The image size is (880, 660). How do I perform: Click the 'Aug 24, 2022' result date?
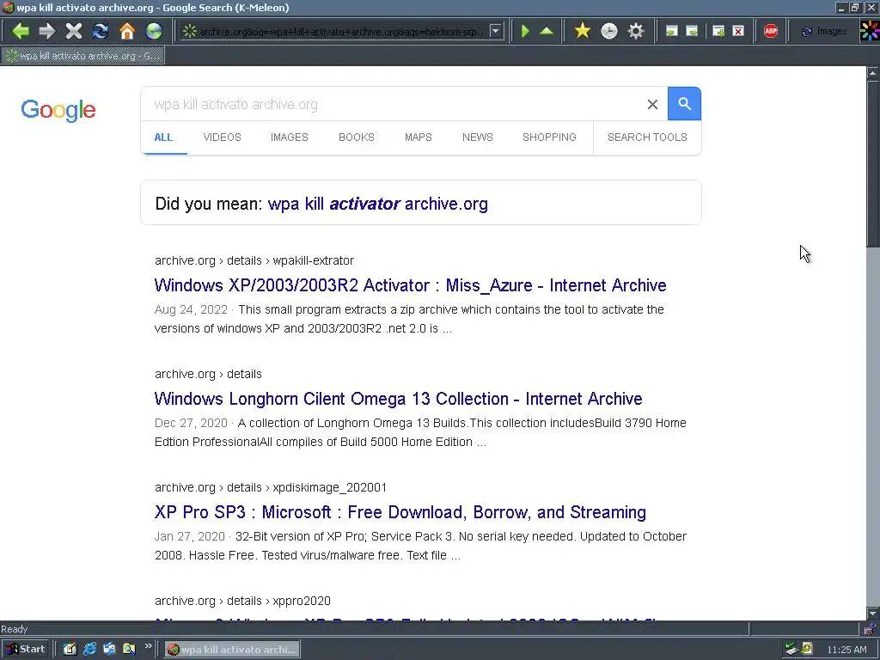point(191,309)
